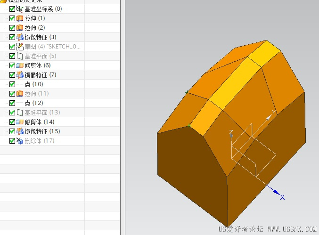Select the 基准坐标系 (0) tree row
Viewport: 319px width, 235px height.
point(60,9)
